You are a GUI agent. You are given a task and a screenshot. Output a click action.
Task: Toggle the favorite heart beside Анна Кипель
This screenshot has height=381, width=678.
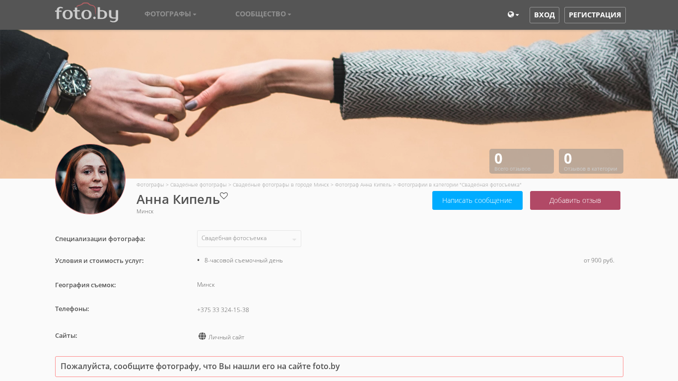point(224,196)
